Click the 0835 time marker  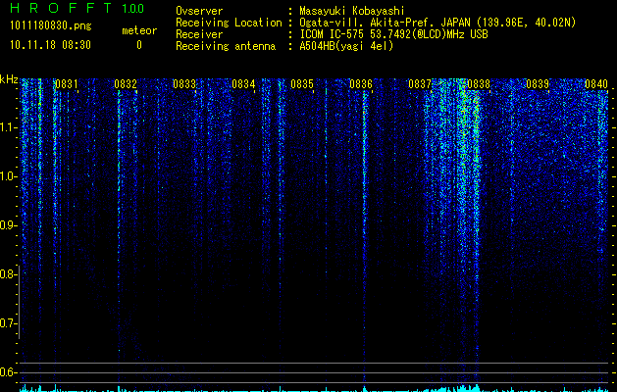(x=302, y=84)
